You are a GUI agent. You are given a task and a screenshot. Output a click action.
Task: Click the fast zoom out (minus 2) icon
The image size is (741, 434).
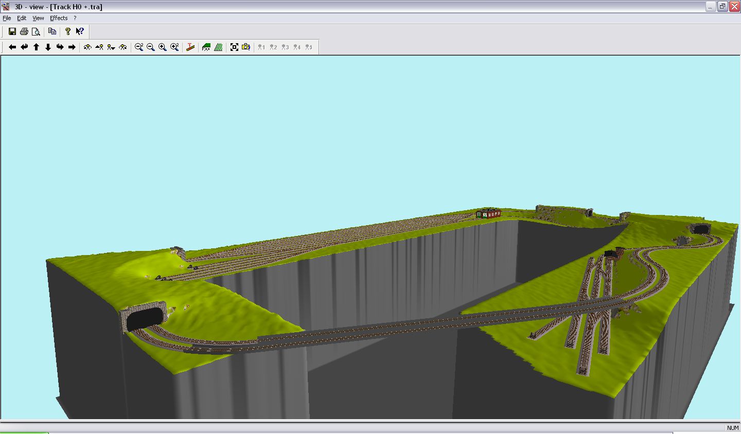139,47
